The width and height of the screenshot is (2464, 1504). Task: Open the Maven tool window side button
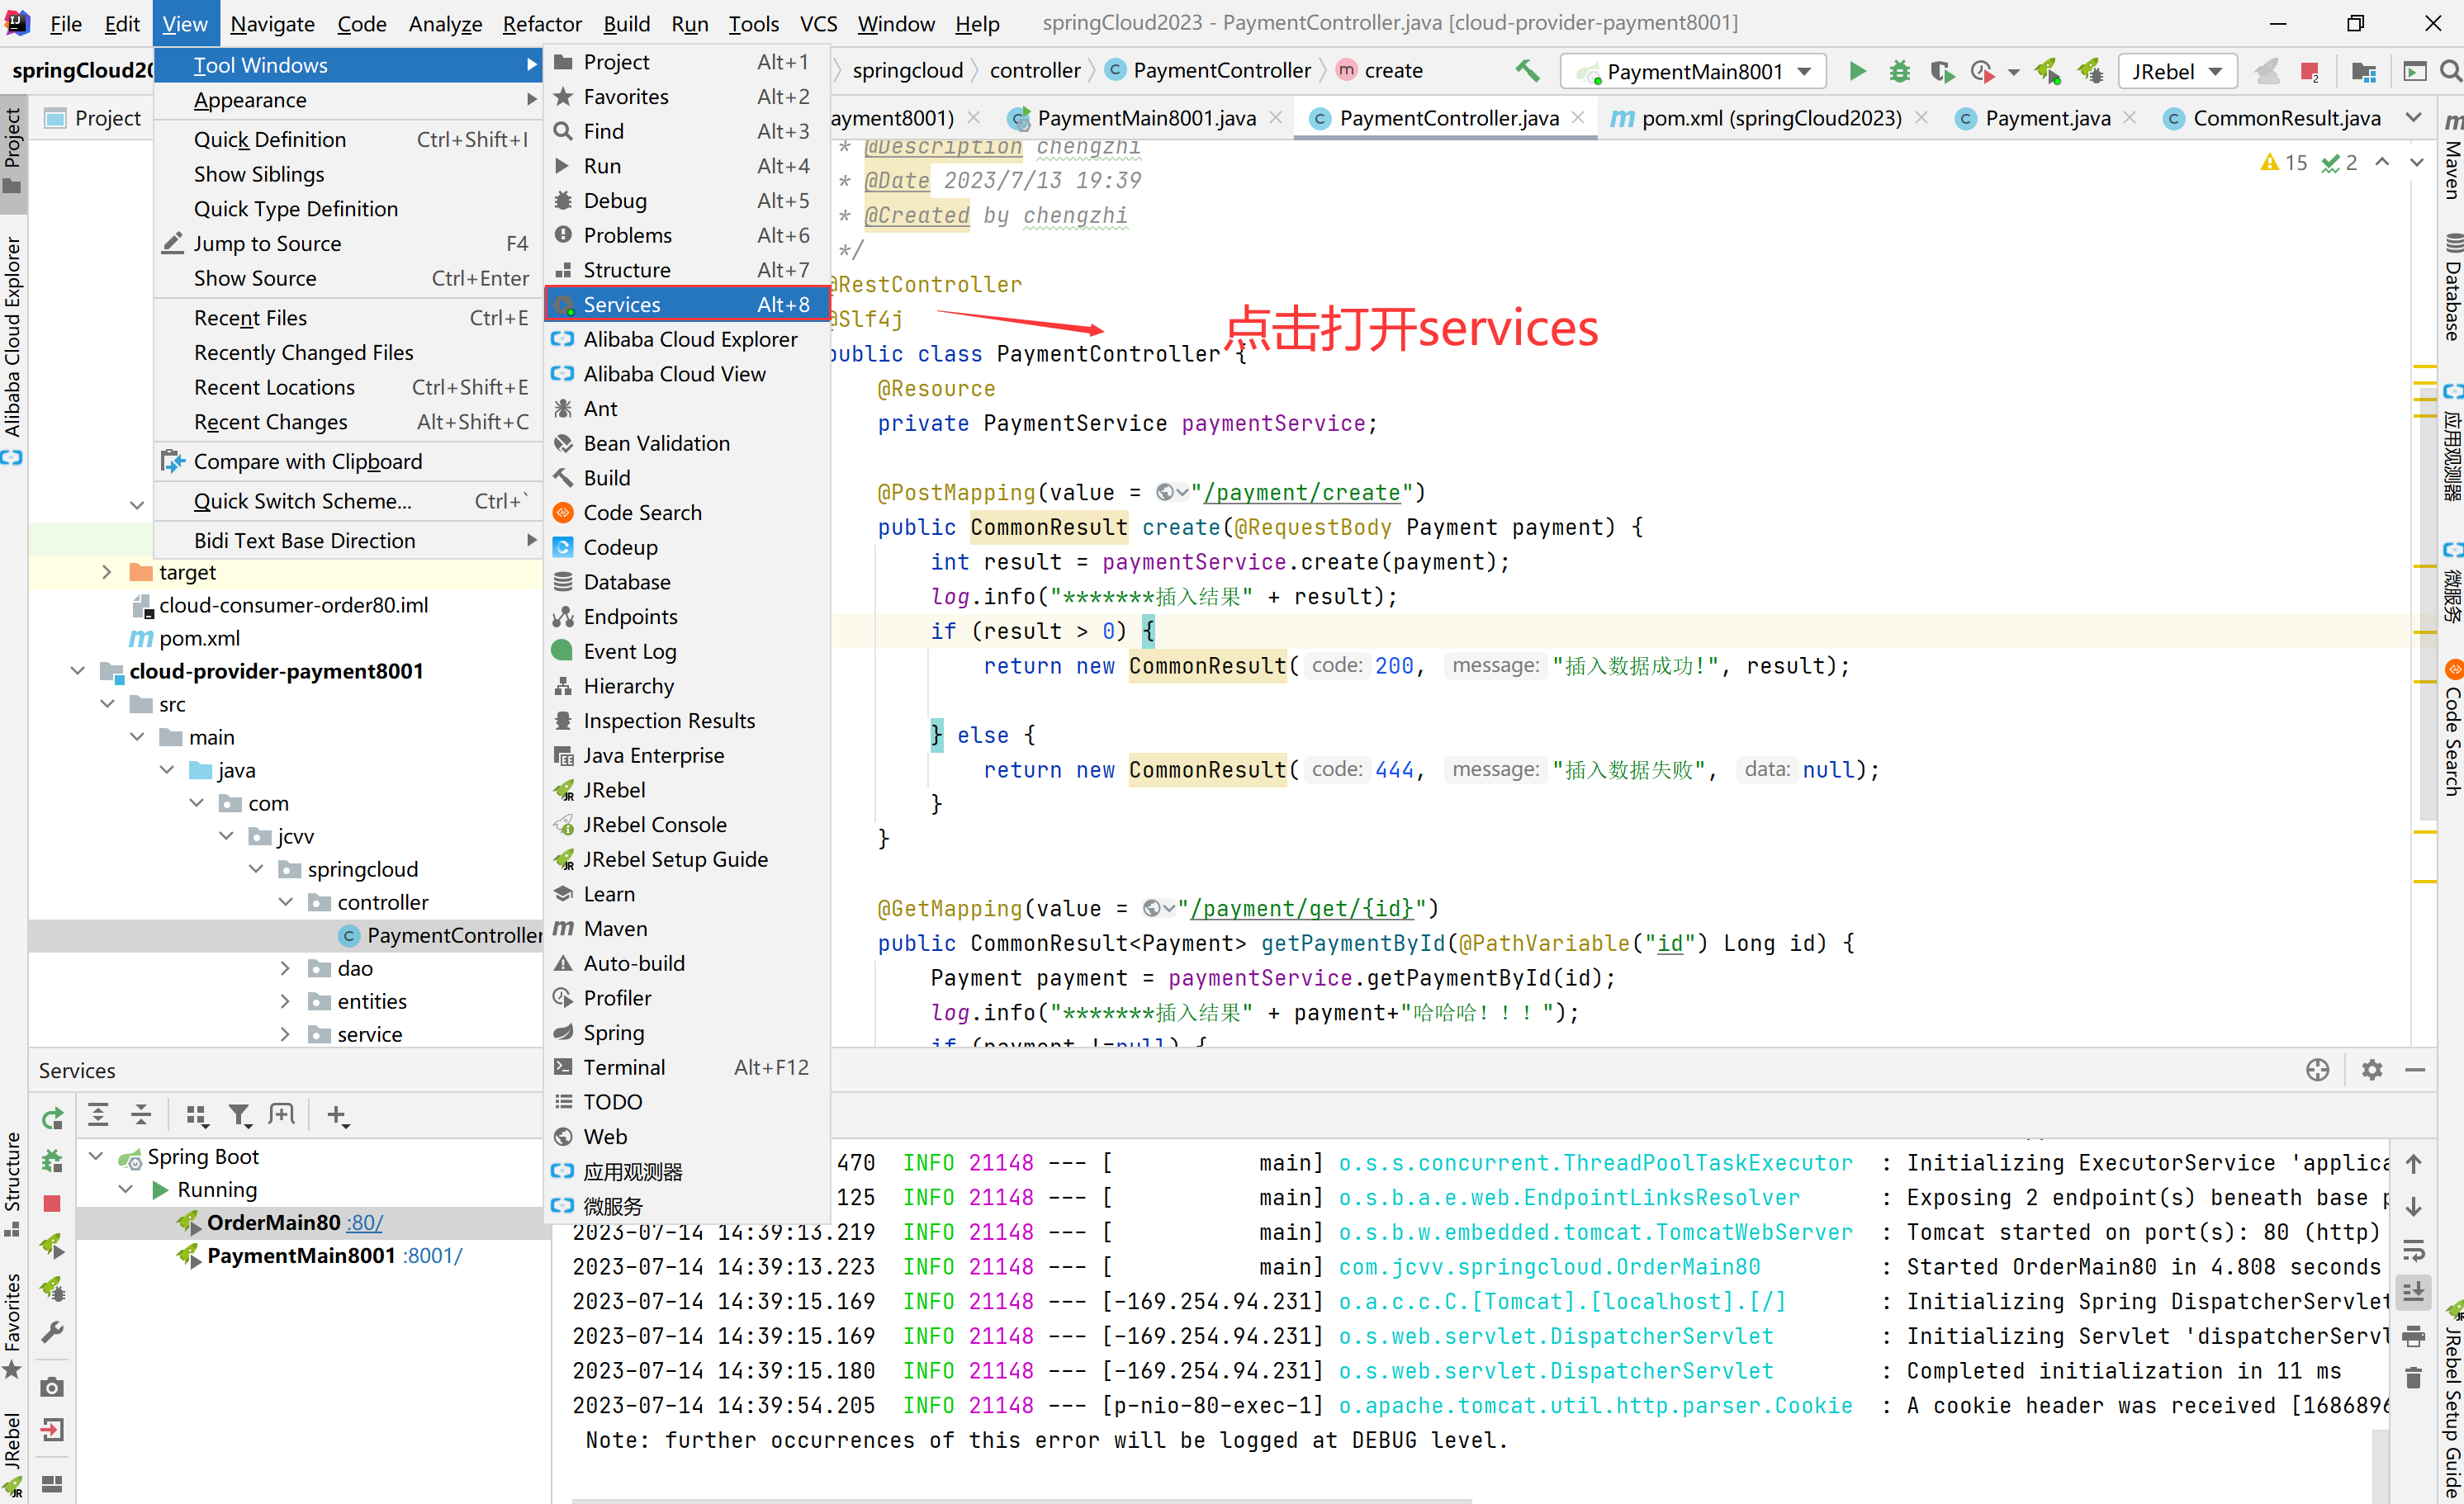2452,157
